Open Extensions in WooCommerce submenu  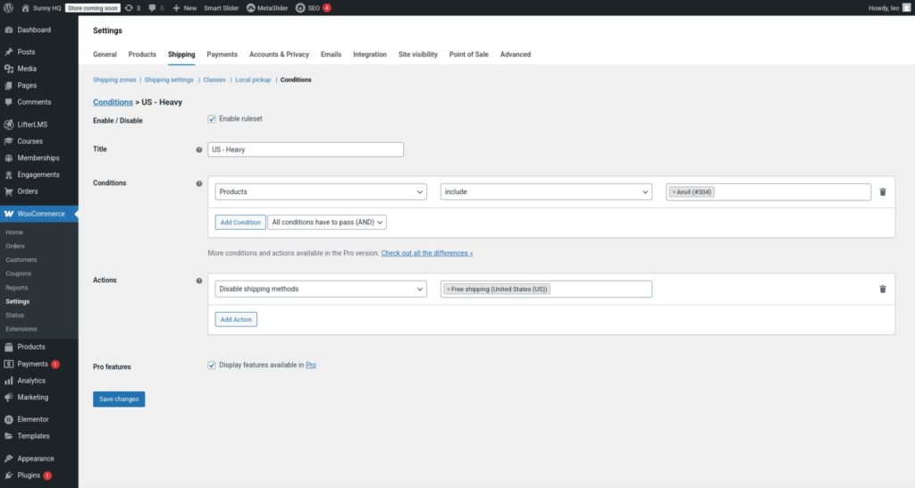point(21,329)
